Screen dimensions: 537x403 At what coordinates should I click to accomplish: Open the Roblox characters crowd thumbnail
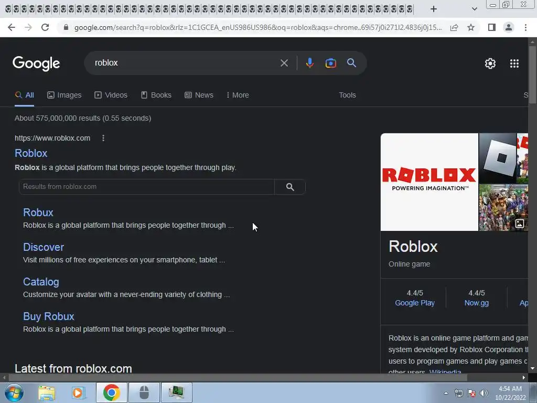coord(503,208)
